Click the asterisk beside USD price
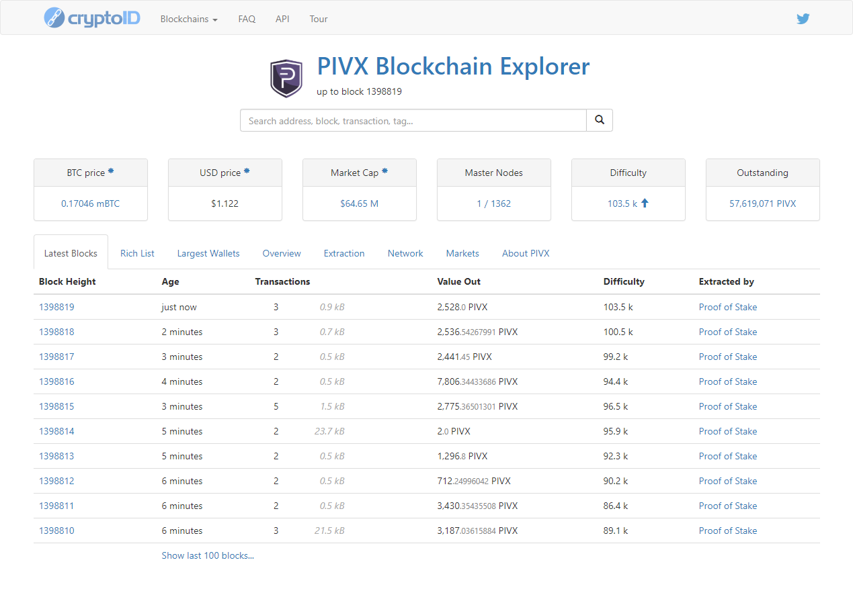 [247, 171]
